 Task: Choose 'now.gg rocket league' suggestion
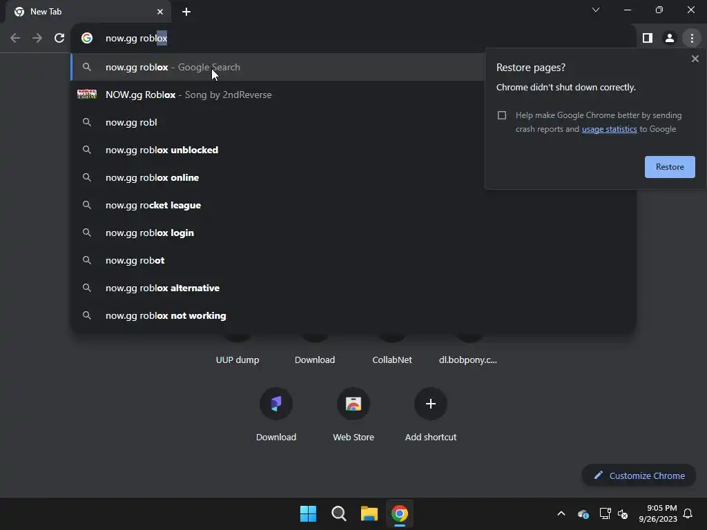[x=353, y=205]
